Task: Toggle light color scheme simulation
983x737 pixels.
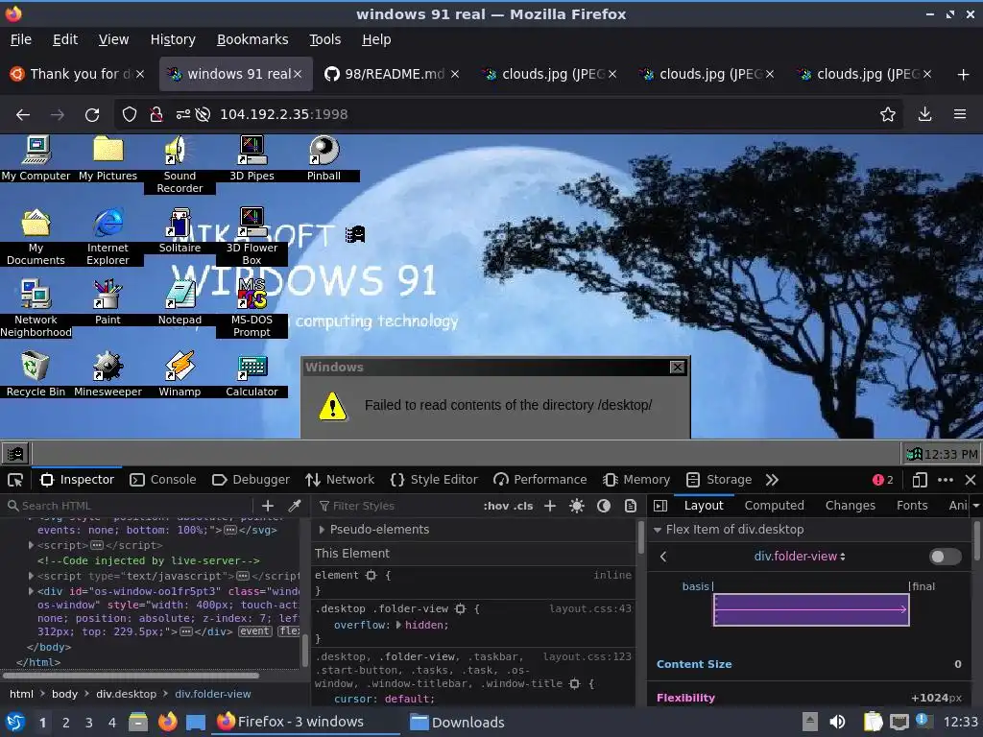Action: pos(577,506)
